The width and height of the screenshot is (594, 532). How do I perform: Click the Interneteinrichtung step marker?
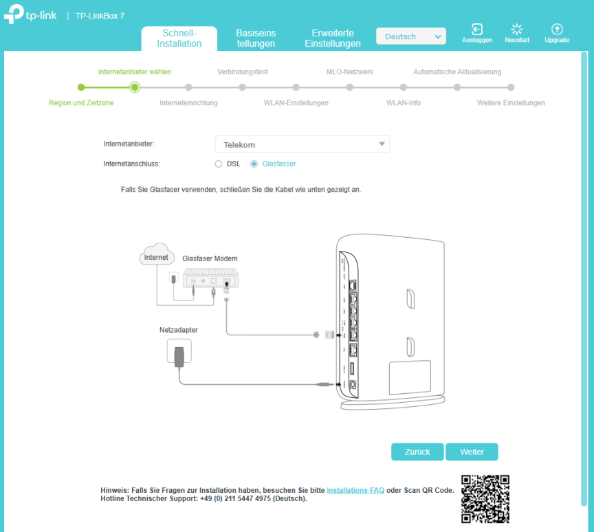coord(188,87)
